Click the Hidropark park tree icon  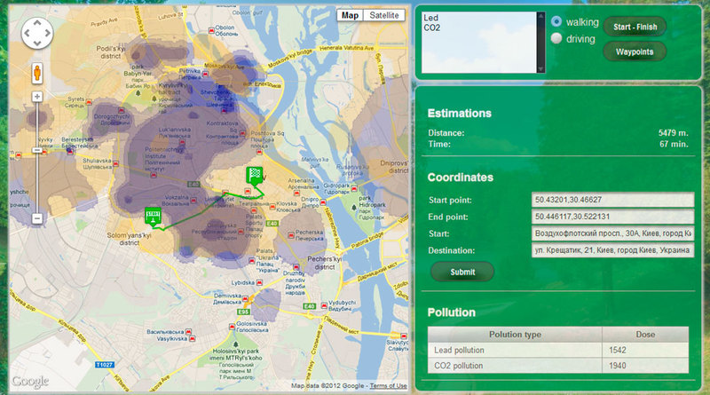(353, 208)
